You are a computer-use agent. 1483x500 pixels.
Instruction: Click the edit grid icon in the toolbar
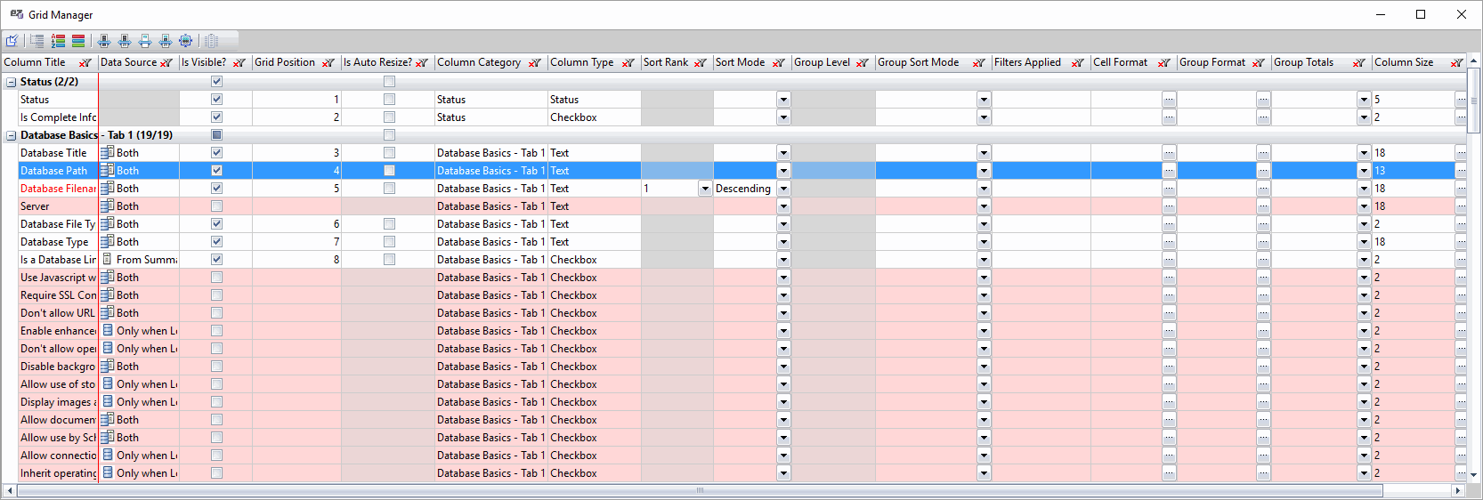pos(12,40)
